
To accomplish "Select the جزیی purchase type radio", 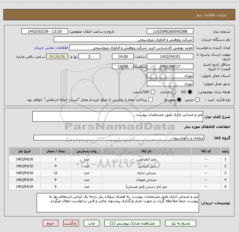I will click(197, 100).
